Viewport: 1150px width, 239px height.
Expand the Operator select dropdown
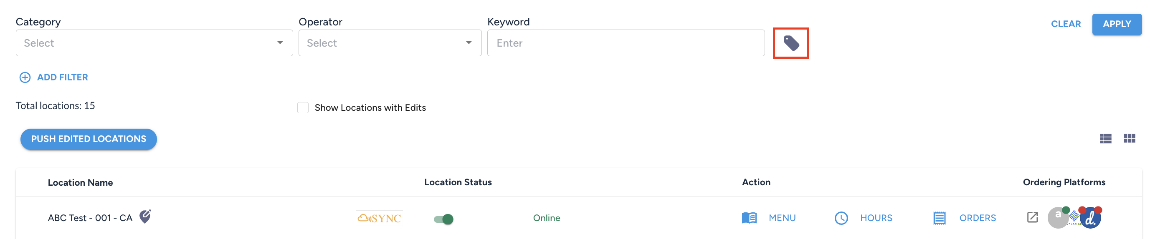[390, 43]
